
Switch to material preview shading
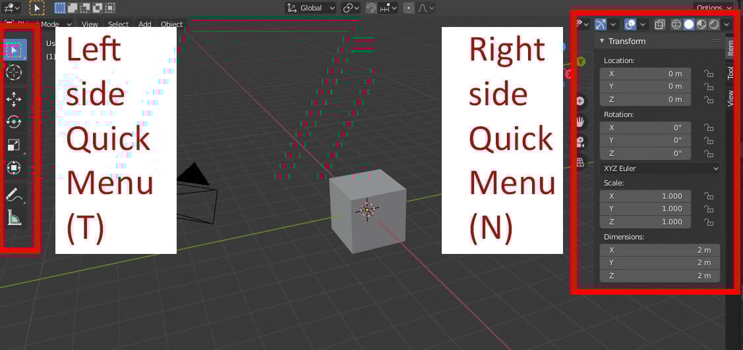tap(701, 24)
